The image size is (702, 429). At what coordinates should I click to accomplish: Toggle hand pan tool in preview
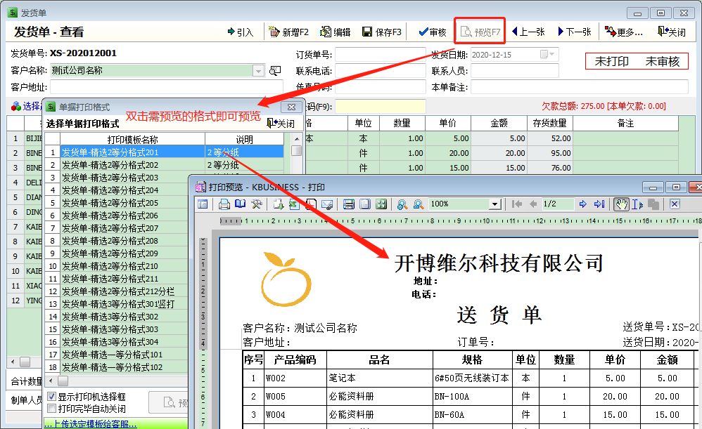point(621,204)
